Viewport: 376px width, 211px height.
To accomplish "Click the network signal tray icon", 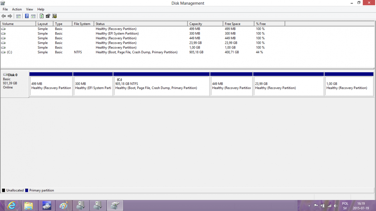I will pos(329,206).
